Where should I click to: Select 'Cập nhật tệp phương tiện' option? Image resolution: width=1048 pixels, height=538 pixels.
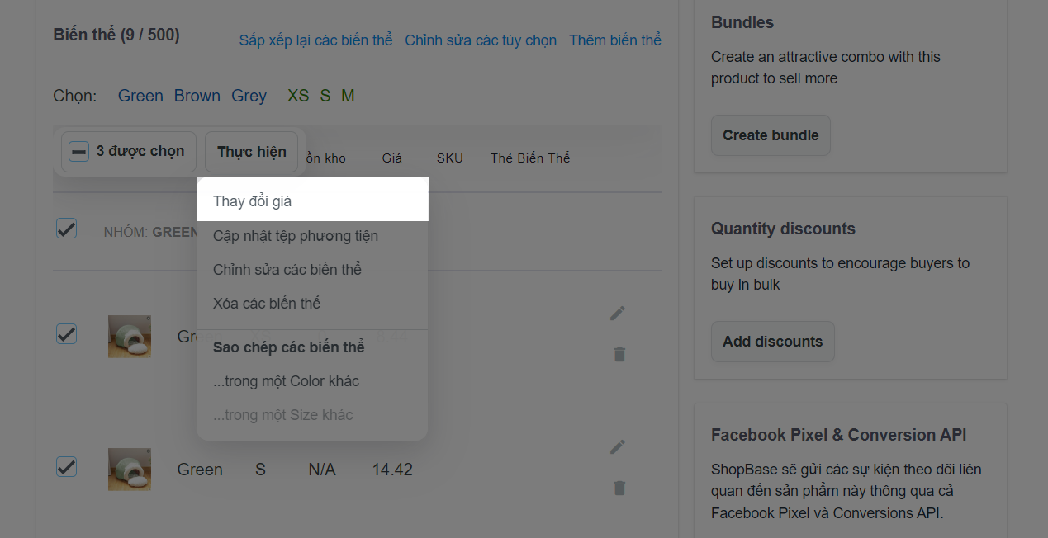(295, 236)
